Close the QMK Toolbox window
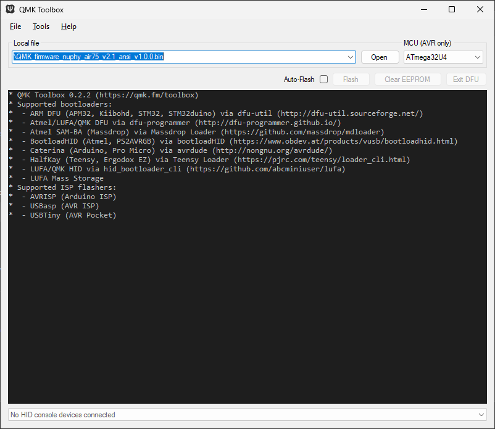The width and height of the screenshot is (495, 429). pyautogui.click(x=480, y=9)
